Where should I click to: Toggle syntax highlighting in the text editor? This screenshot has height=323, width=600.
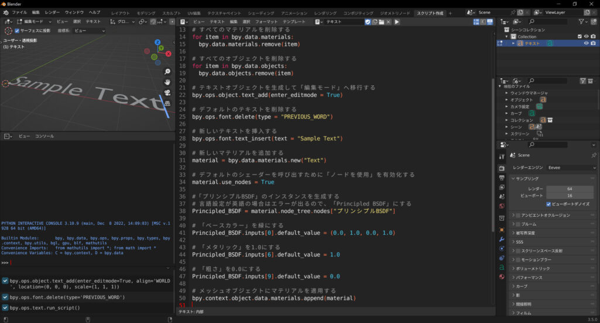pos(490,22)
